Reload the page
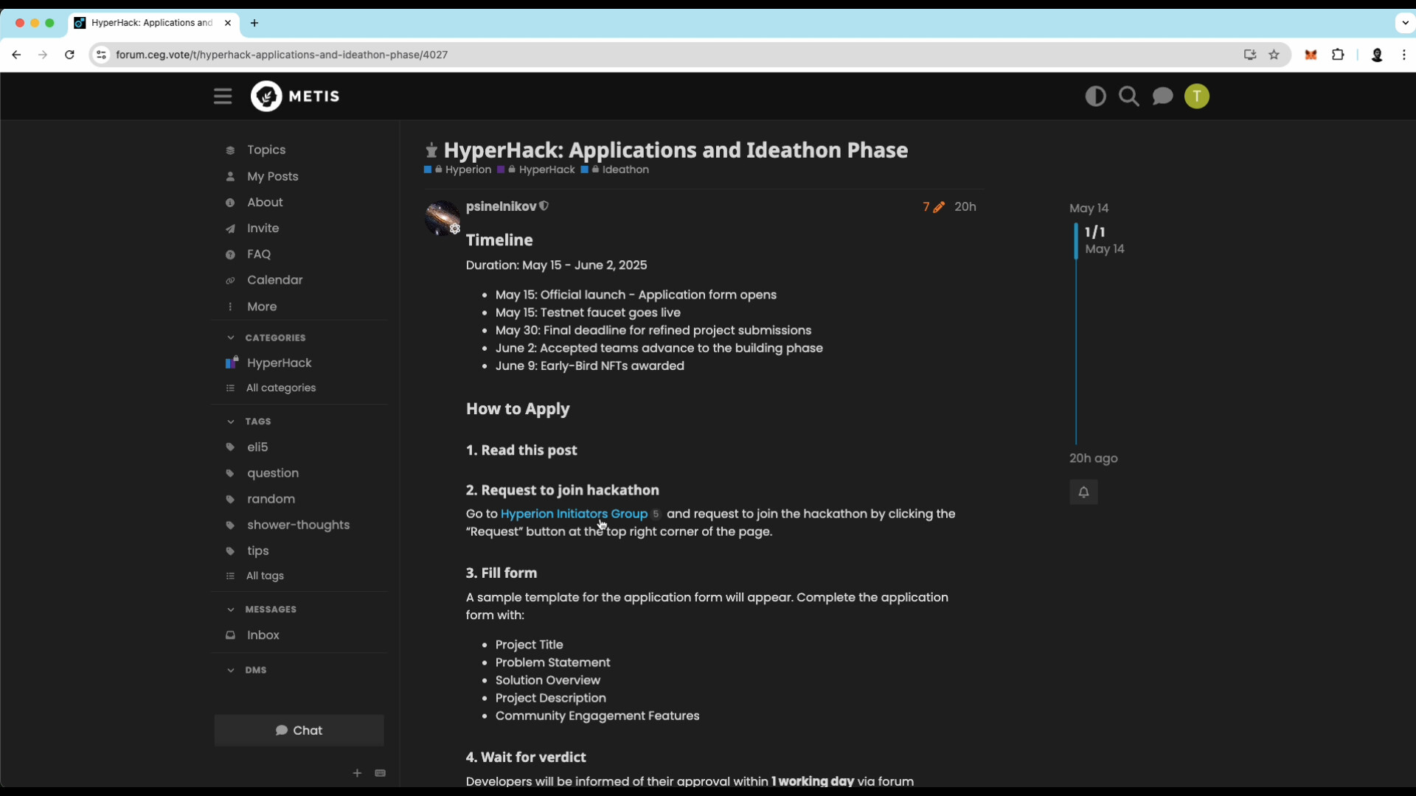This screenshot has width=1416, height=796. 69,55
